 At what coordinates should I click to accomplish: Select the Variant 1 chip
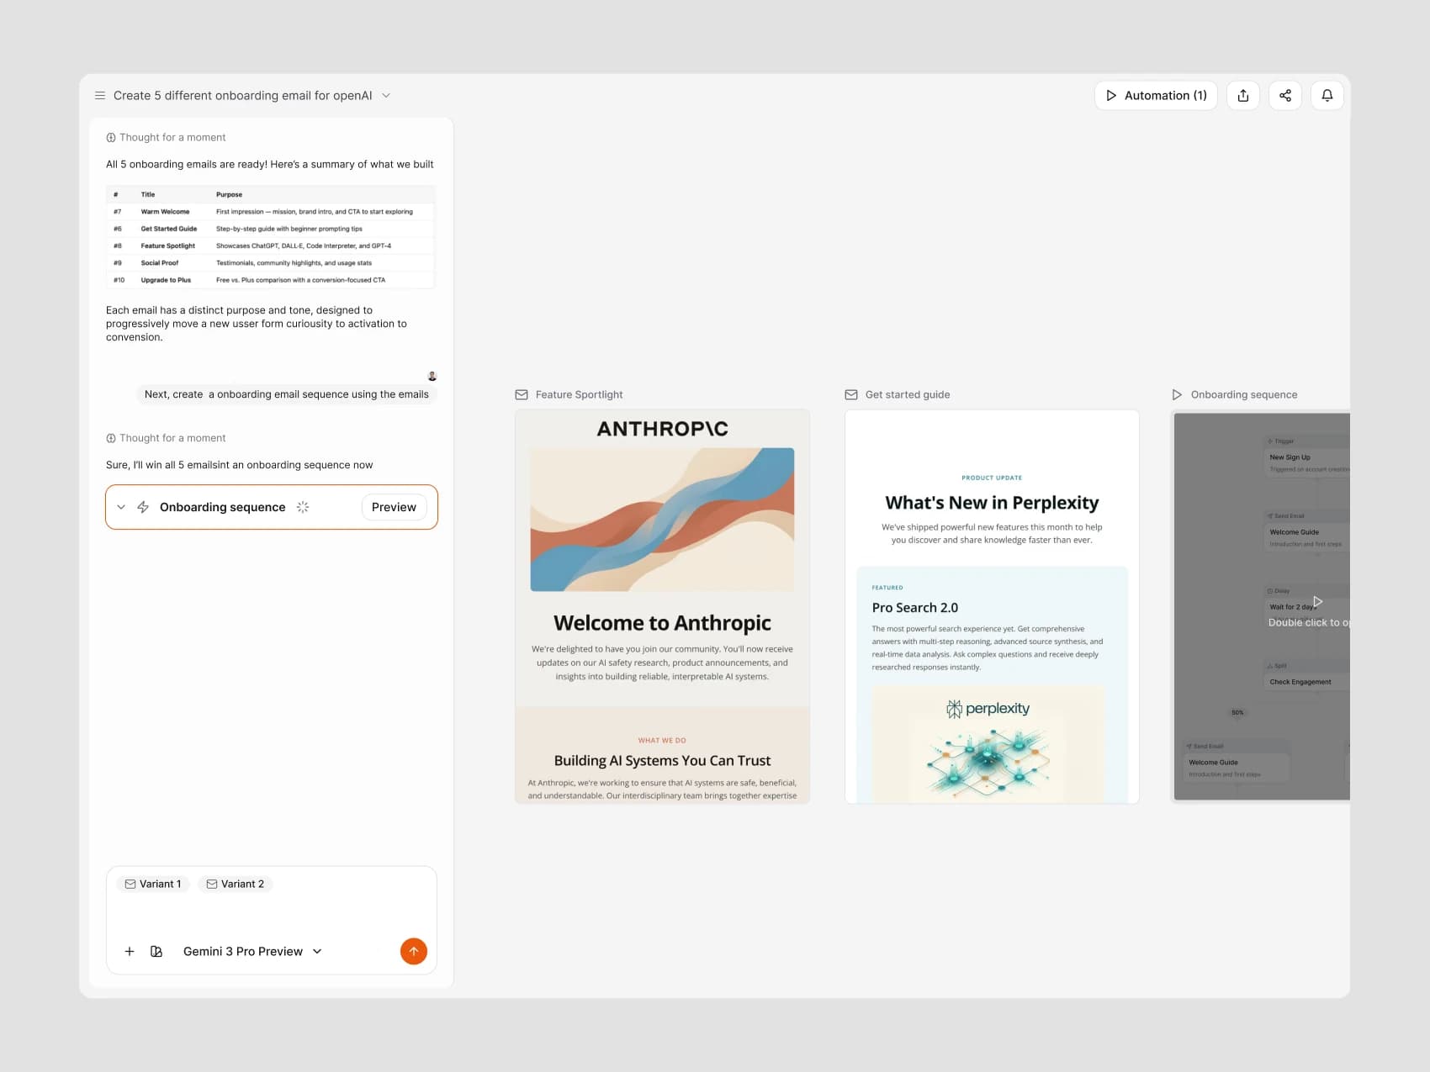[153, 884]
